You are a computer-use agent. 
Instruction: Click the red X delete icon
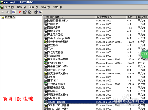coord(20,12)
